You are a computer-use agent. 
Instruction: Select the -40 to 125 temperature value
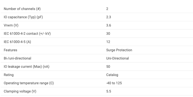114,83
